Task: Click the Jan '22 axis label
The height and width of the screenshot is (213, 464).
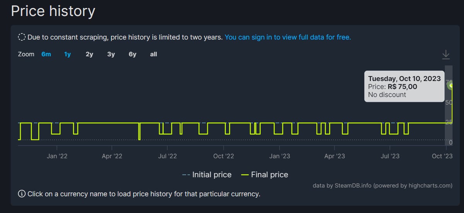Action: pyautogui.click(x=57, y=156)
